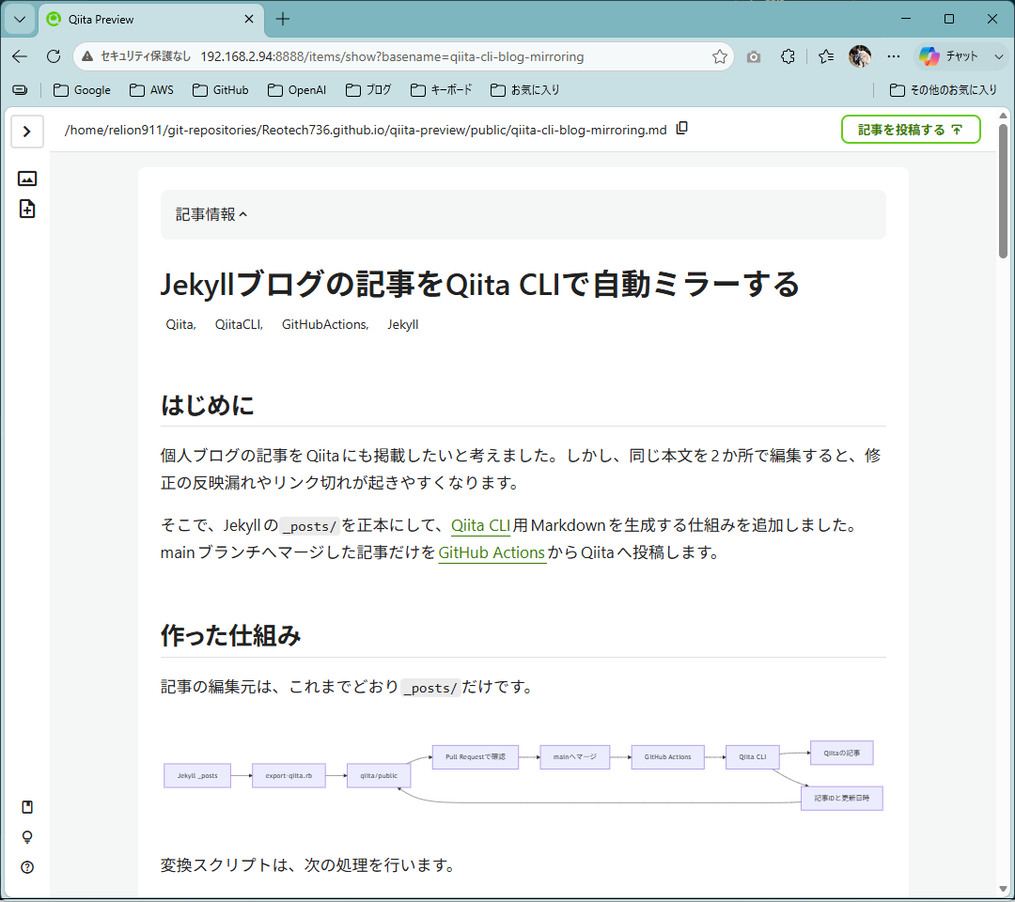Open the ブログ bookmarks folder
Screen dimensions: 1015x902
pyautogui.click(x=368, y=90)
